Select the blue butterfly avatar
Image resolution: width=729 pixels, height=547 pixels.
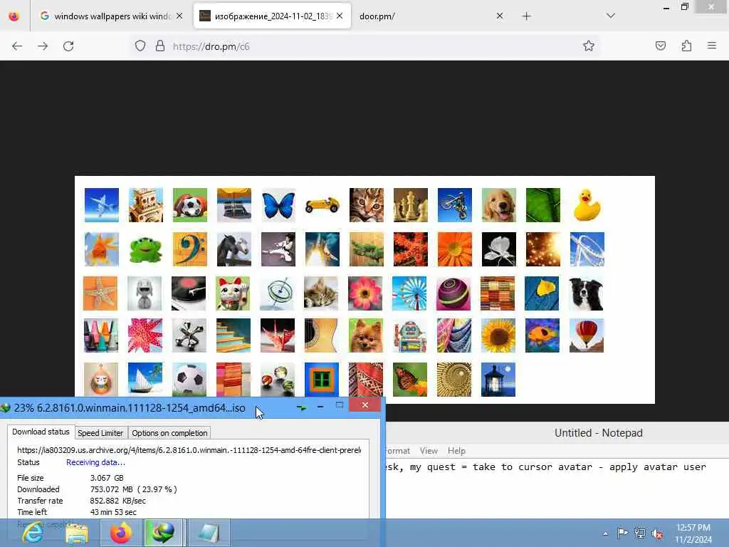[x=278, y=205]
